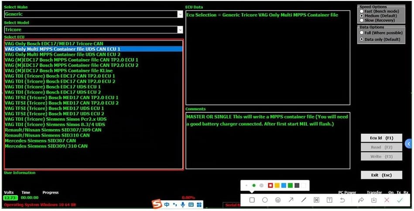The width and height of the screenshot is (414, 211).
Task: Enable Full (Where possible) data option
Action: (x=361, y=33)
